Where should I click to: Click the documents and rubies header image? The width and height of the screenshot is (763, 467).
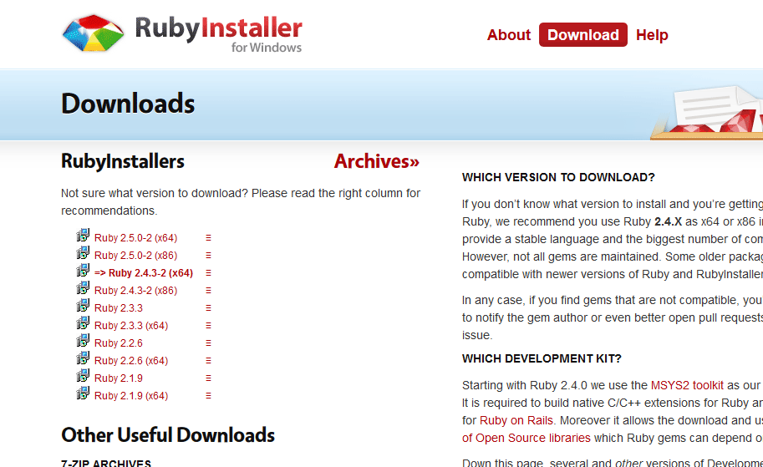pos(706,113)
